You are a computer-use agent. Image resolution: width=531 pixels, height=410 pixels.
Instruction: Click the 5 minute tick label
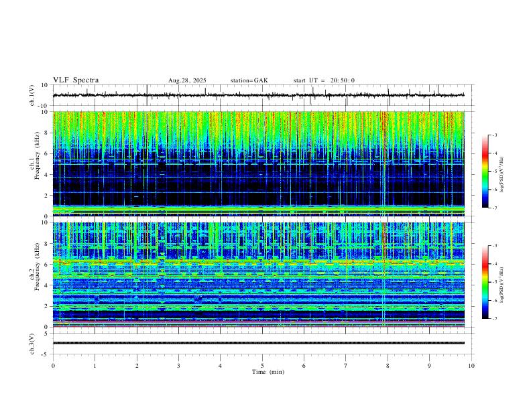[x=262, y=366]
